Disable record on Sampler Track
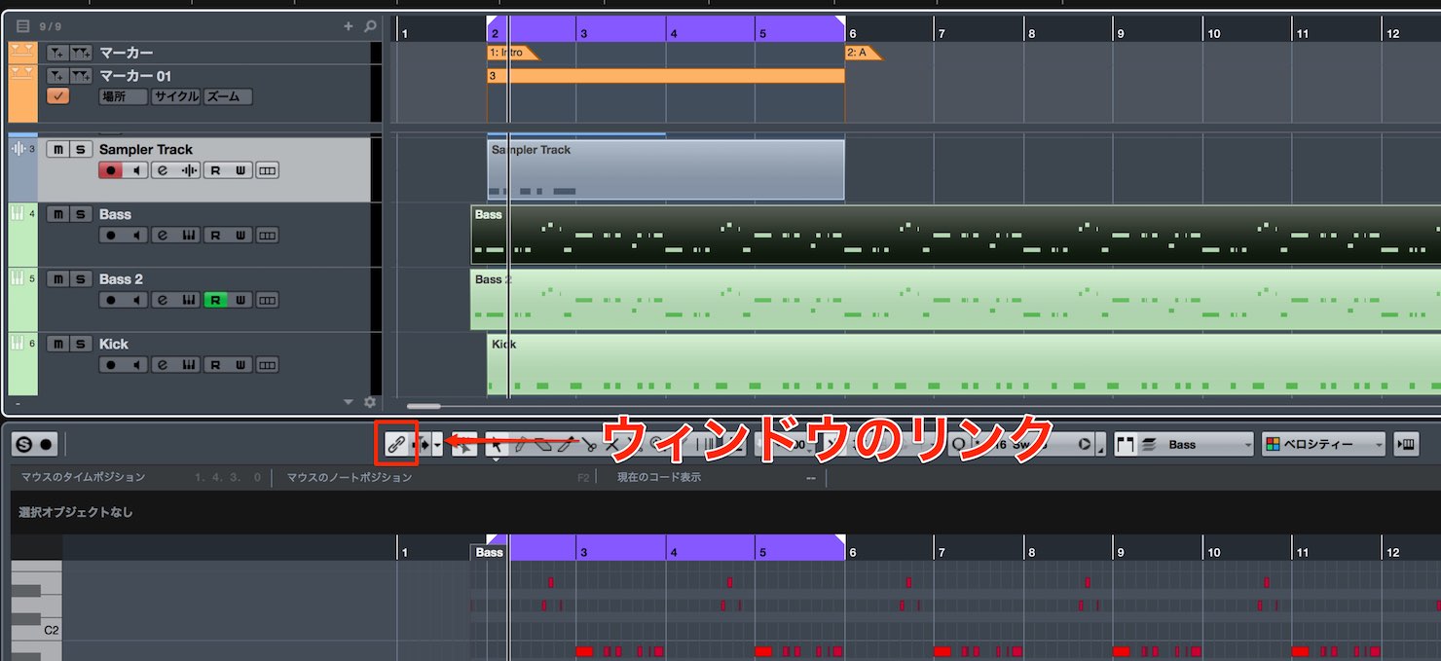Screen dimensions: 1441x661 (110, 170)
